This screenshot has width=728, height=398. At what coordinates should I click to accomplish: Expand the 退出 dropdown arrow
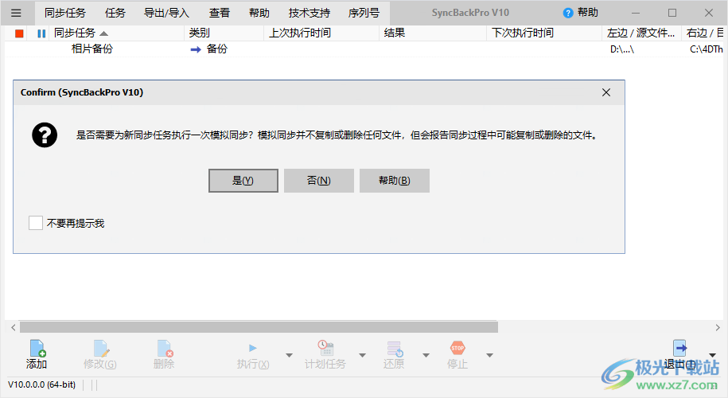712,355
